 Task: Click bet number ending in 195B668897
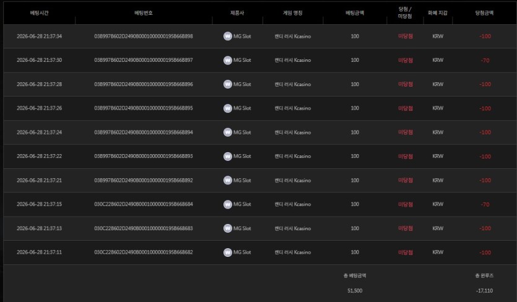pyautogui.click(x=144, y=60)
